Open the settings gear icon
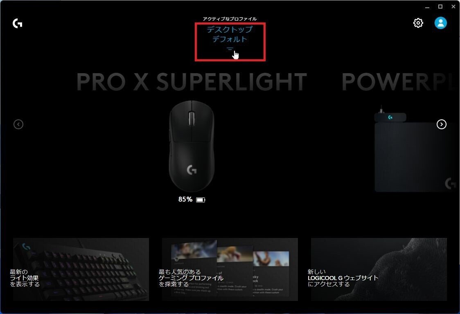This screenshot has height=314, width=460. click(x=418, y=23)
